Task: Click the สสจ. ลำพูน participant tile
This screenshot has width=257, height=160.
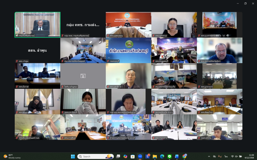Action: pyautogui.click(x=37, y=50)
